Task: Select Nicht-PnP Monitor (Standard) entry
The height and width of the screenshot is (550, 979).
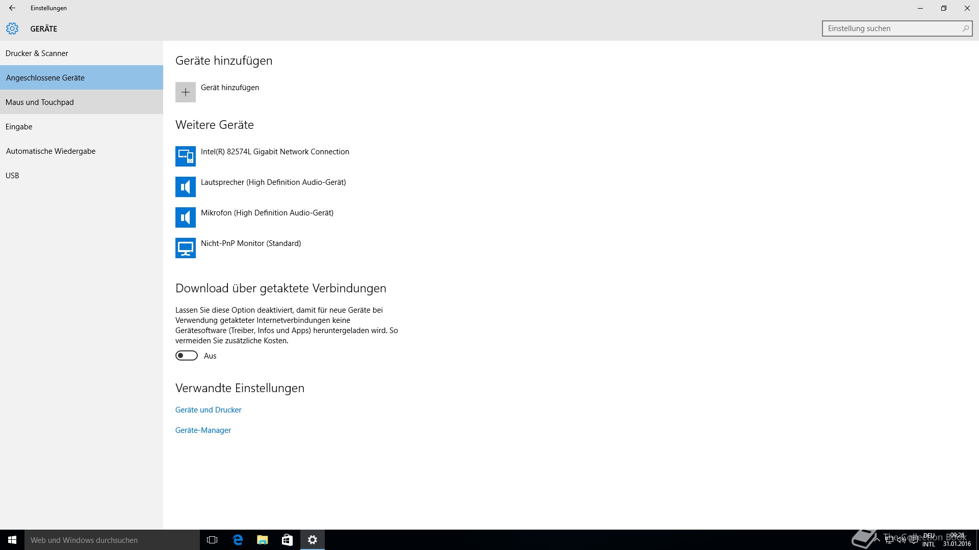Action: [x=251, y=243]
